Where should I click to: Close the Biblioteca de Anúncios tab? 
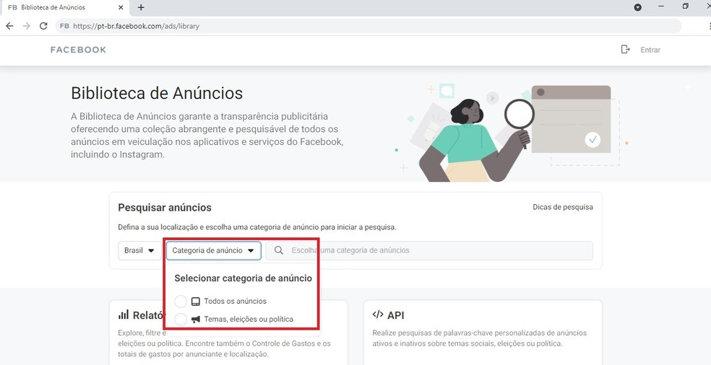[x=121, y=7]
